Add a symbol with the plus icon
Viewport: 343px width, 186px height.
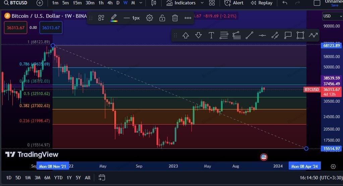(40, 3)
